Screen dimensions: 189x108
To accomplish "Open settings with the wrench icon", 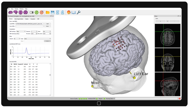I will tap(79, 12).
